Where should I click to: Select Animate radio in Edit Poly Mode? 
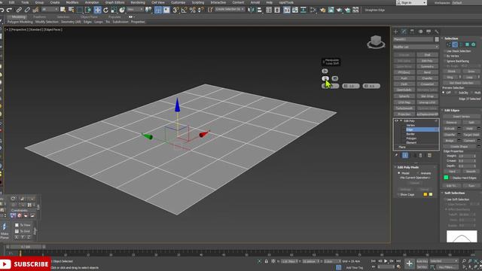[x=418, y=173]
